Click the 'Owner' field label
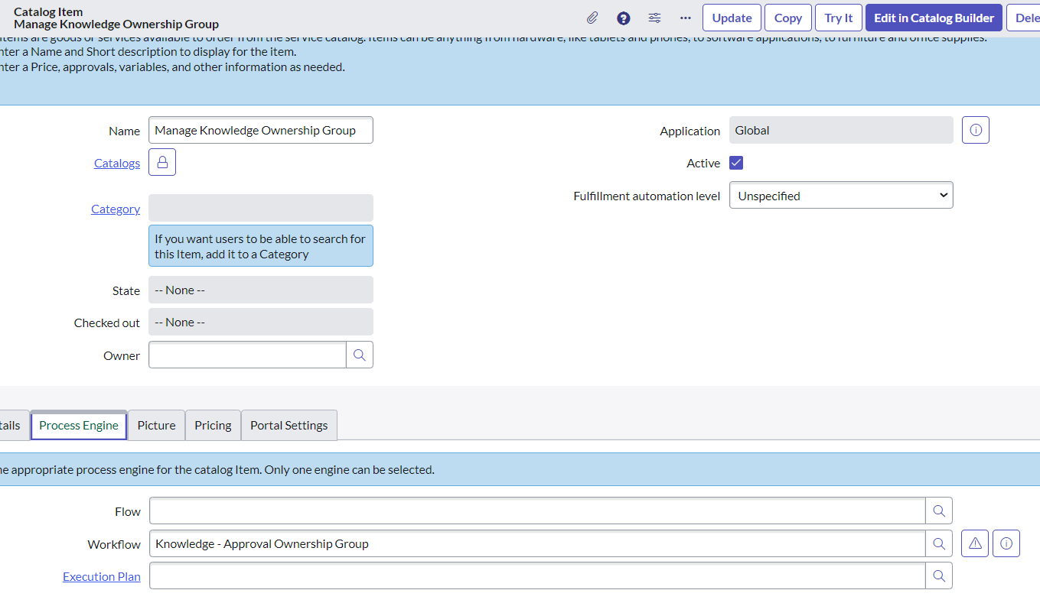The width and height of the screenshot is (1040, 603). coord(122,355)
